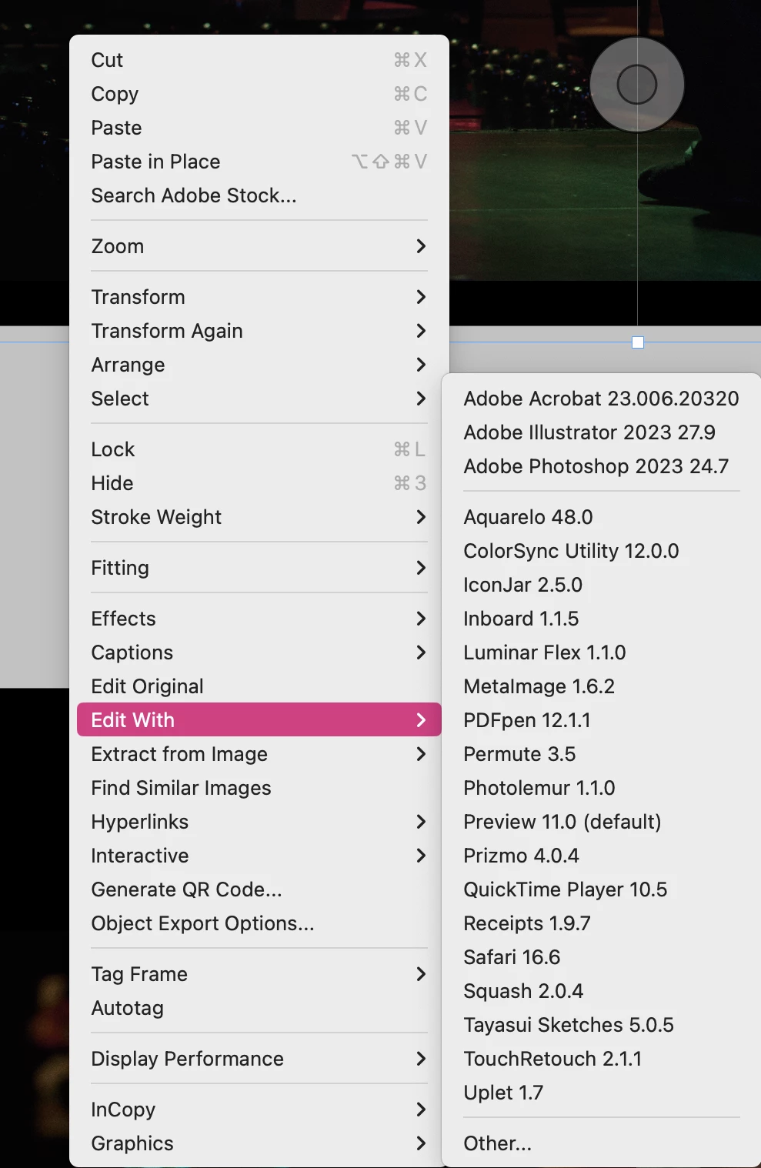
Task: Choose Aquarelo 48.0 in submenu
Action: (x=602, y=517)
